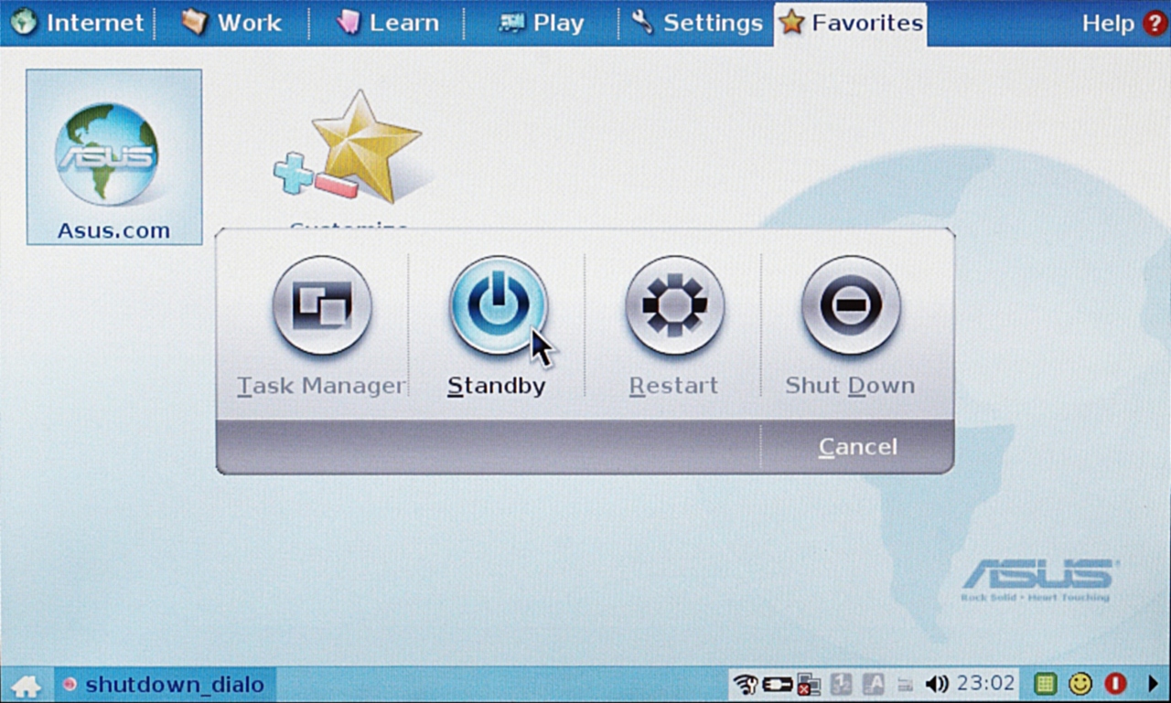Click the home icon in the taskbar
This screenshot has width=1171, height=703.
point(26,685)
